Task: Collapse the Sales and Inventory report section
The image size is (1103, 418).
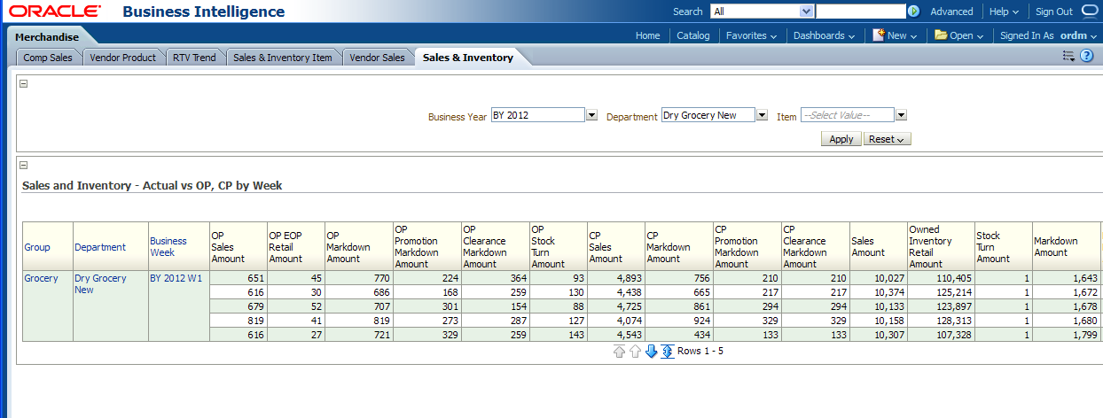Action: click(24, 165)
